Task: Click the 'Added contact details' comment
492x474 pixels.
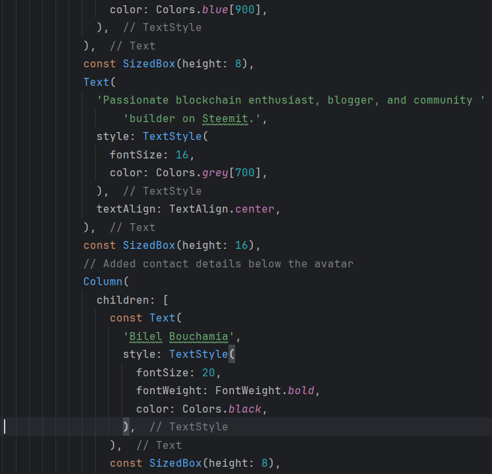Action: 219,264
